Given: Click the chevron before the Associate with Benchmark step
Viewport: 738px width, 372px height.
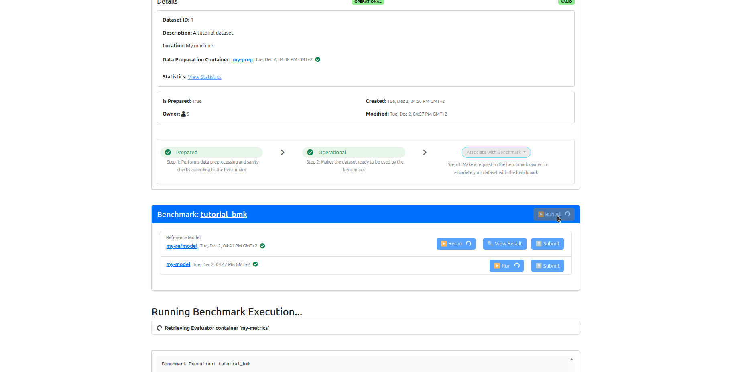Looking at the screenshot, I should (x=425, y=152).
